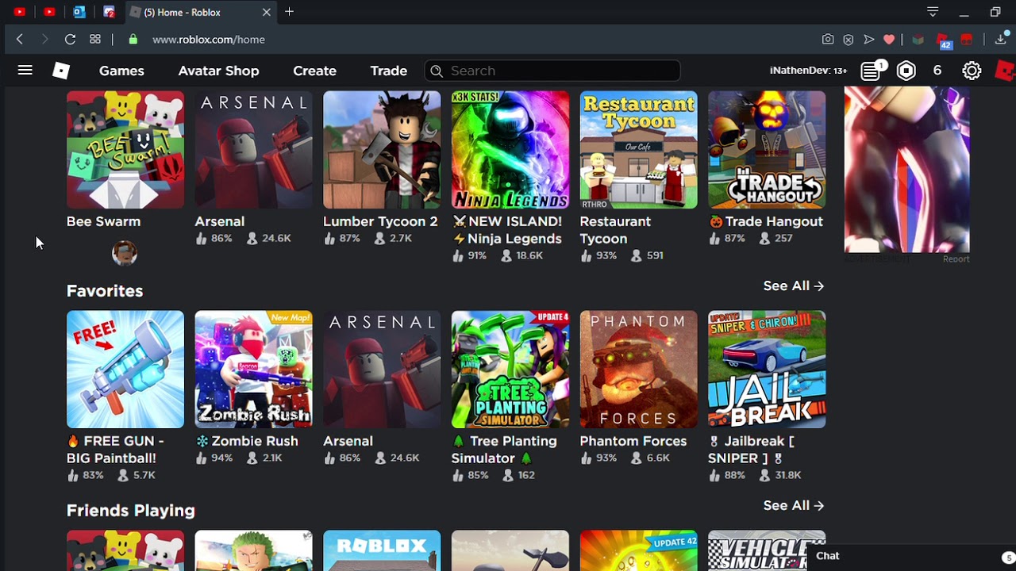This screenshot has width=1016, height=571.
Task: Click the Roblox logo icon
Action: 61,71
